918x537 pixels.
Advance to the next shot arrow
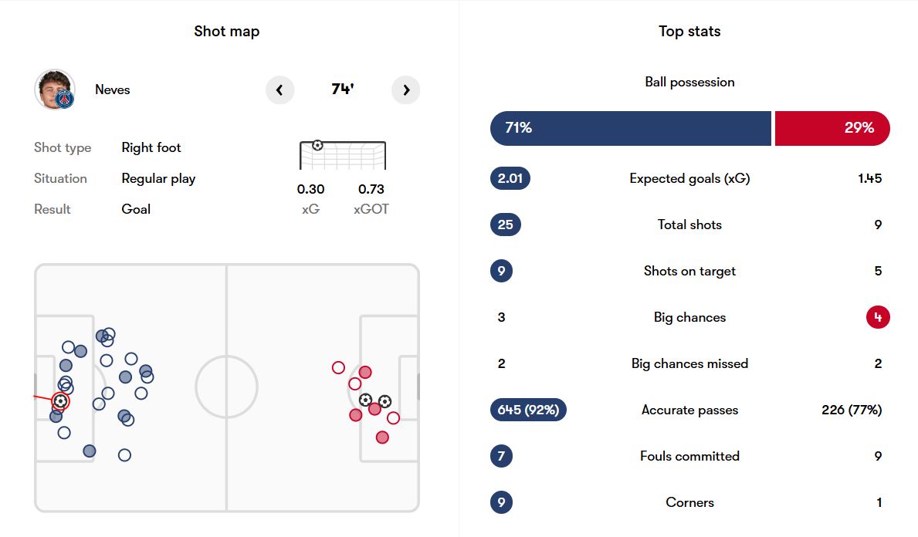pos(406,90)
